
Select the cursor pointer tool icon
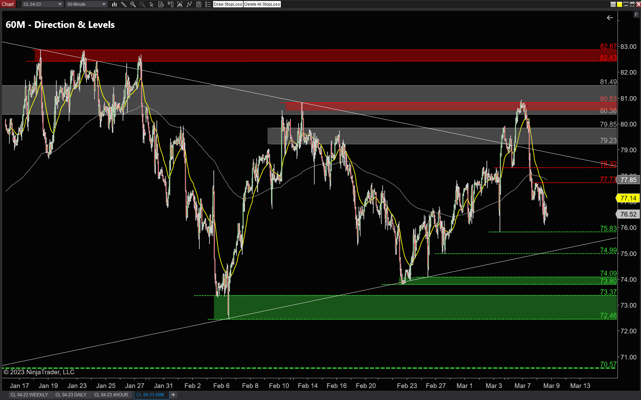coord(151,4)
